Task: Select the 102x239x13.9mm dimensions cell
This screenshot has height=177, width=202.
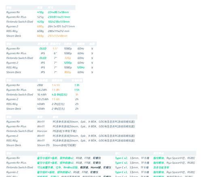Action: pyautogui.click(x=59, y=22)
